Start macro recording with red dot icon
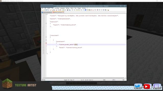163x91 pixels. (98, 10)
